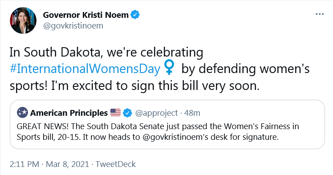Viewport: 333px width, 175px height.
Task: Open the tweet's more options menu
Action: pos(320,14)
